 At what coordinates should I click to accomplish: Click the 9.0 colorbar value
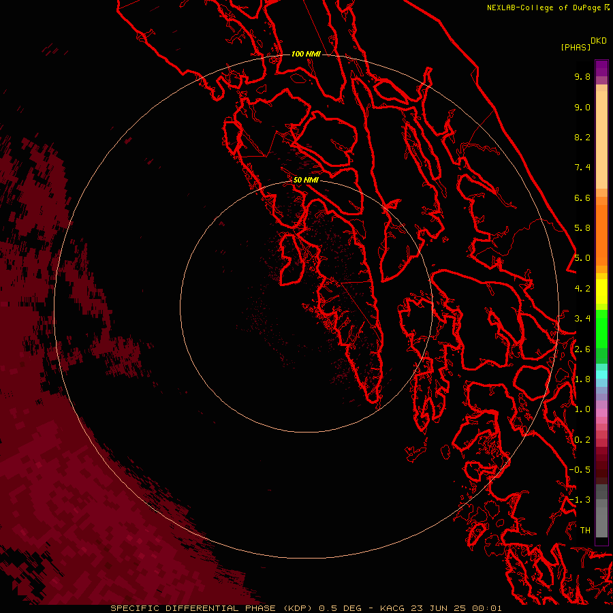click(582, 107)
